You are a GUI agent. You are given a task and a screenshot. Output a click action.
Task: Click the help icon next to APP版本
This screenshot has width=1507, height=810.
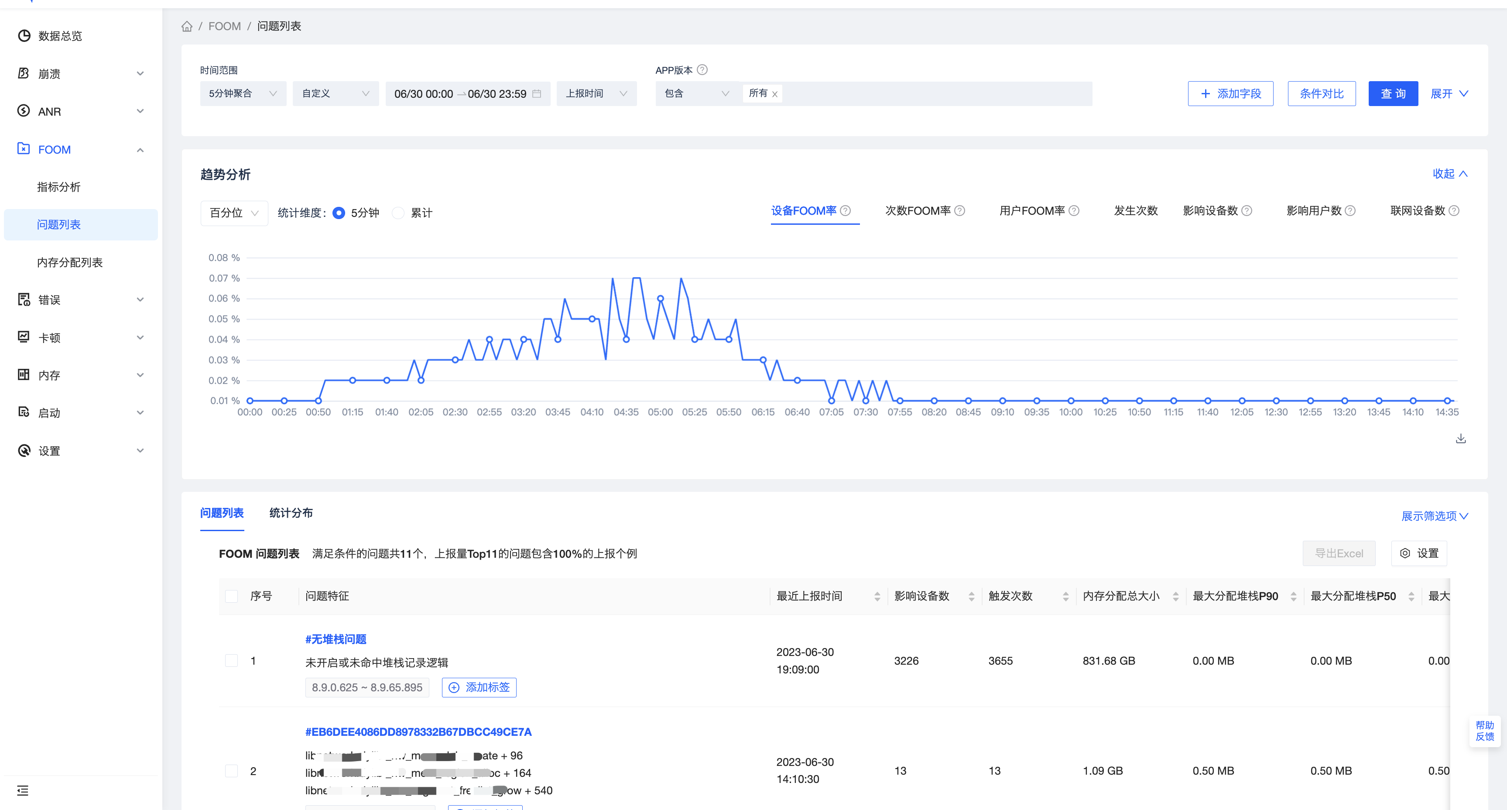[x=702, y=70]
